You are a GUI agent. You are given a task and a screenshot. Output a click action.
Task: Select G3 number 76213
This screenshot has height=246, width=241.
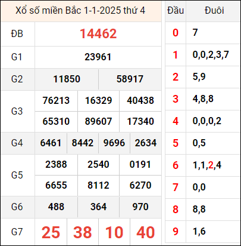pos(56,100)
